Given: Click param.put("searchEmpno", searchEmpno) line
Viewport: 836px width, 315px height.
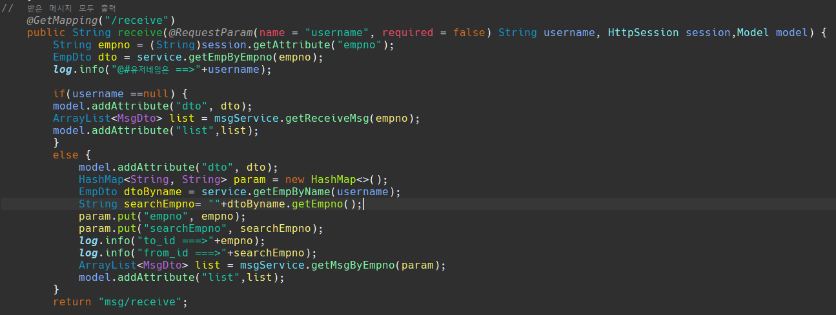Looking at the screenshot, I should 201,229.
